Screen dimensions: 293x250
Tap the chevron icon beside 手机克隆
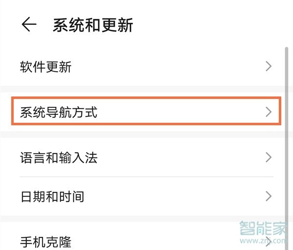point(269,242)
